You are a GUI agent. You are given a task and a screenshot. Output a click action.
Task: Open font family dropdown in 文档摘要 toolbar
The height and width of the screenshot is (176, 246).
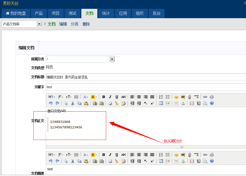click(60, 155)
